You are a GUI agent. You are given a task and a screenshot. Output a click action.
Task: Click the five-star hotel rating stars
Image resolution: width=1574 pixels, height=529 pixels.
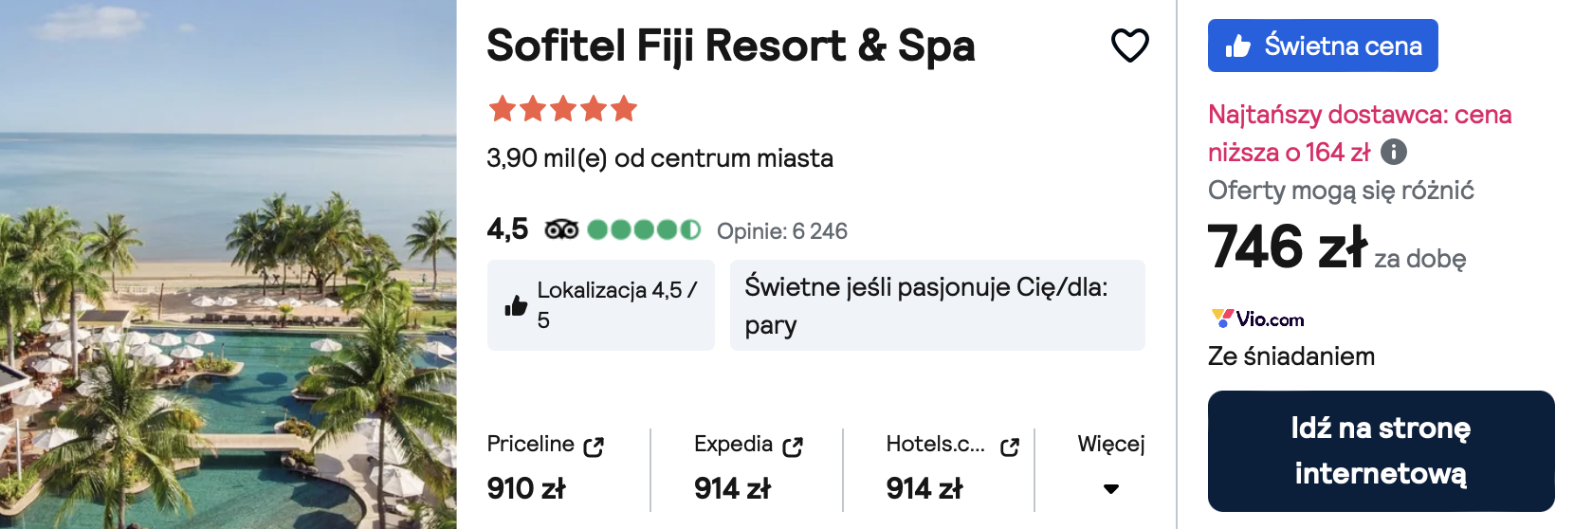[x=563, y=109]
